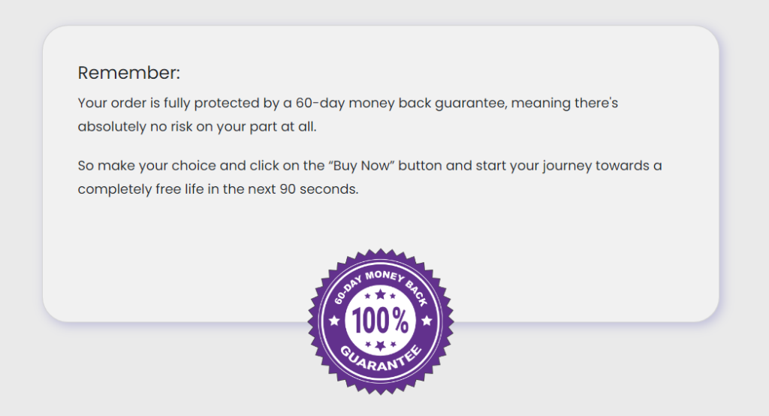Click the "Remember:" heading
Screen dimensions: 769x416
(x=129, y=73)
